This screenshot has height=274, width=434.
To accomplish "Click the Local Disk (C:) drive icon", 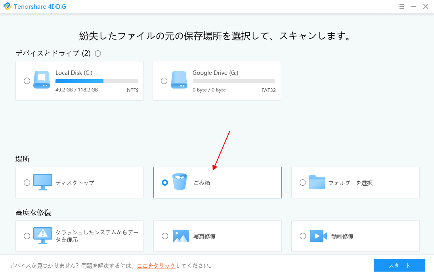I will pyautogui.click(x=42, y=80).
